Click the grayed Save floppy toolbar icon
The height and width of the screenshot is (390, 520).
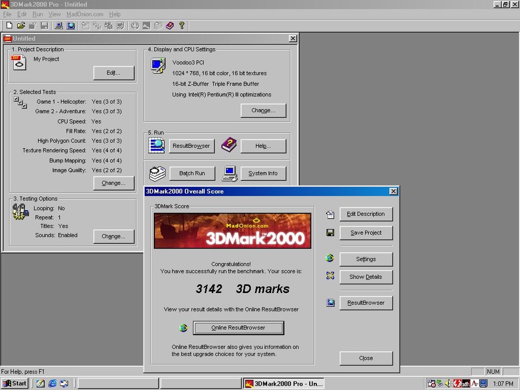click(44, 25)
